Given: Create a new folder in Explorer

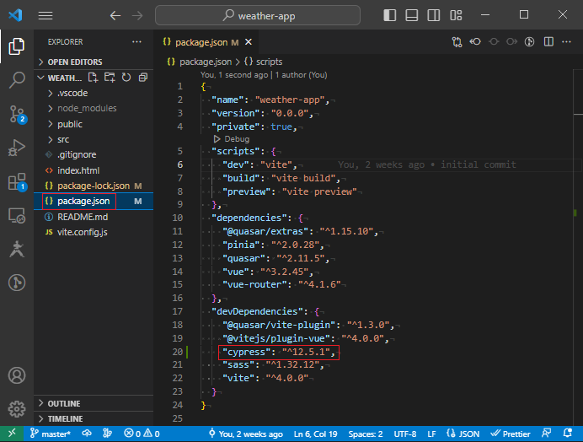Looking at the screenshot, I should click(110, 78).
